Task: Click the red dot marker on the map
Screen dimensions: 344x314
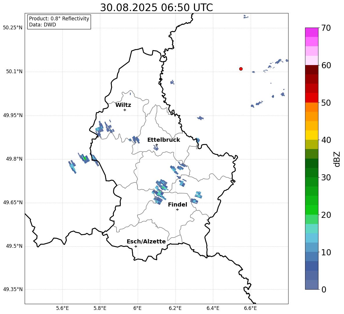Action: [241, 69]
